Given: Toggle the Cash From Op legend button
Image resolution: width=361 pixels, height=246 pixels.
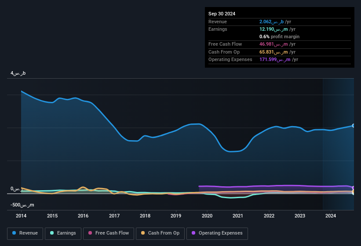Looking at the screenshot, I should (160, 233).
